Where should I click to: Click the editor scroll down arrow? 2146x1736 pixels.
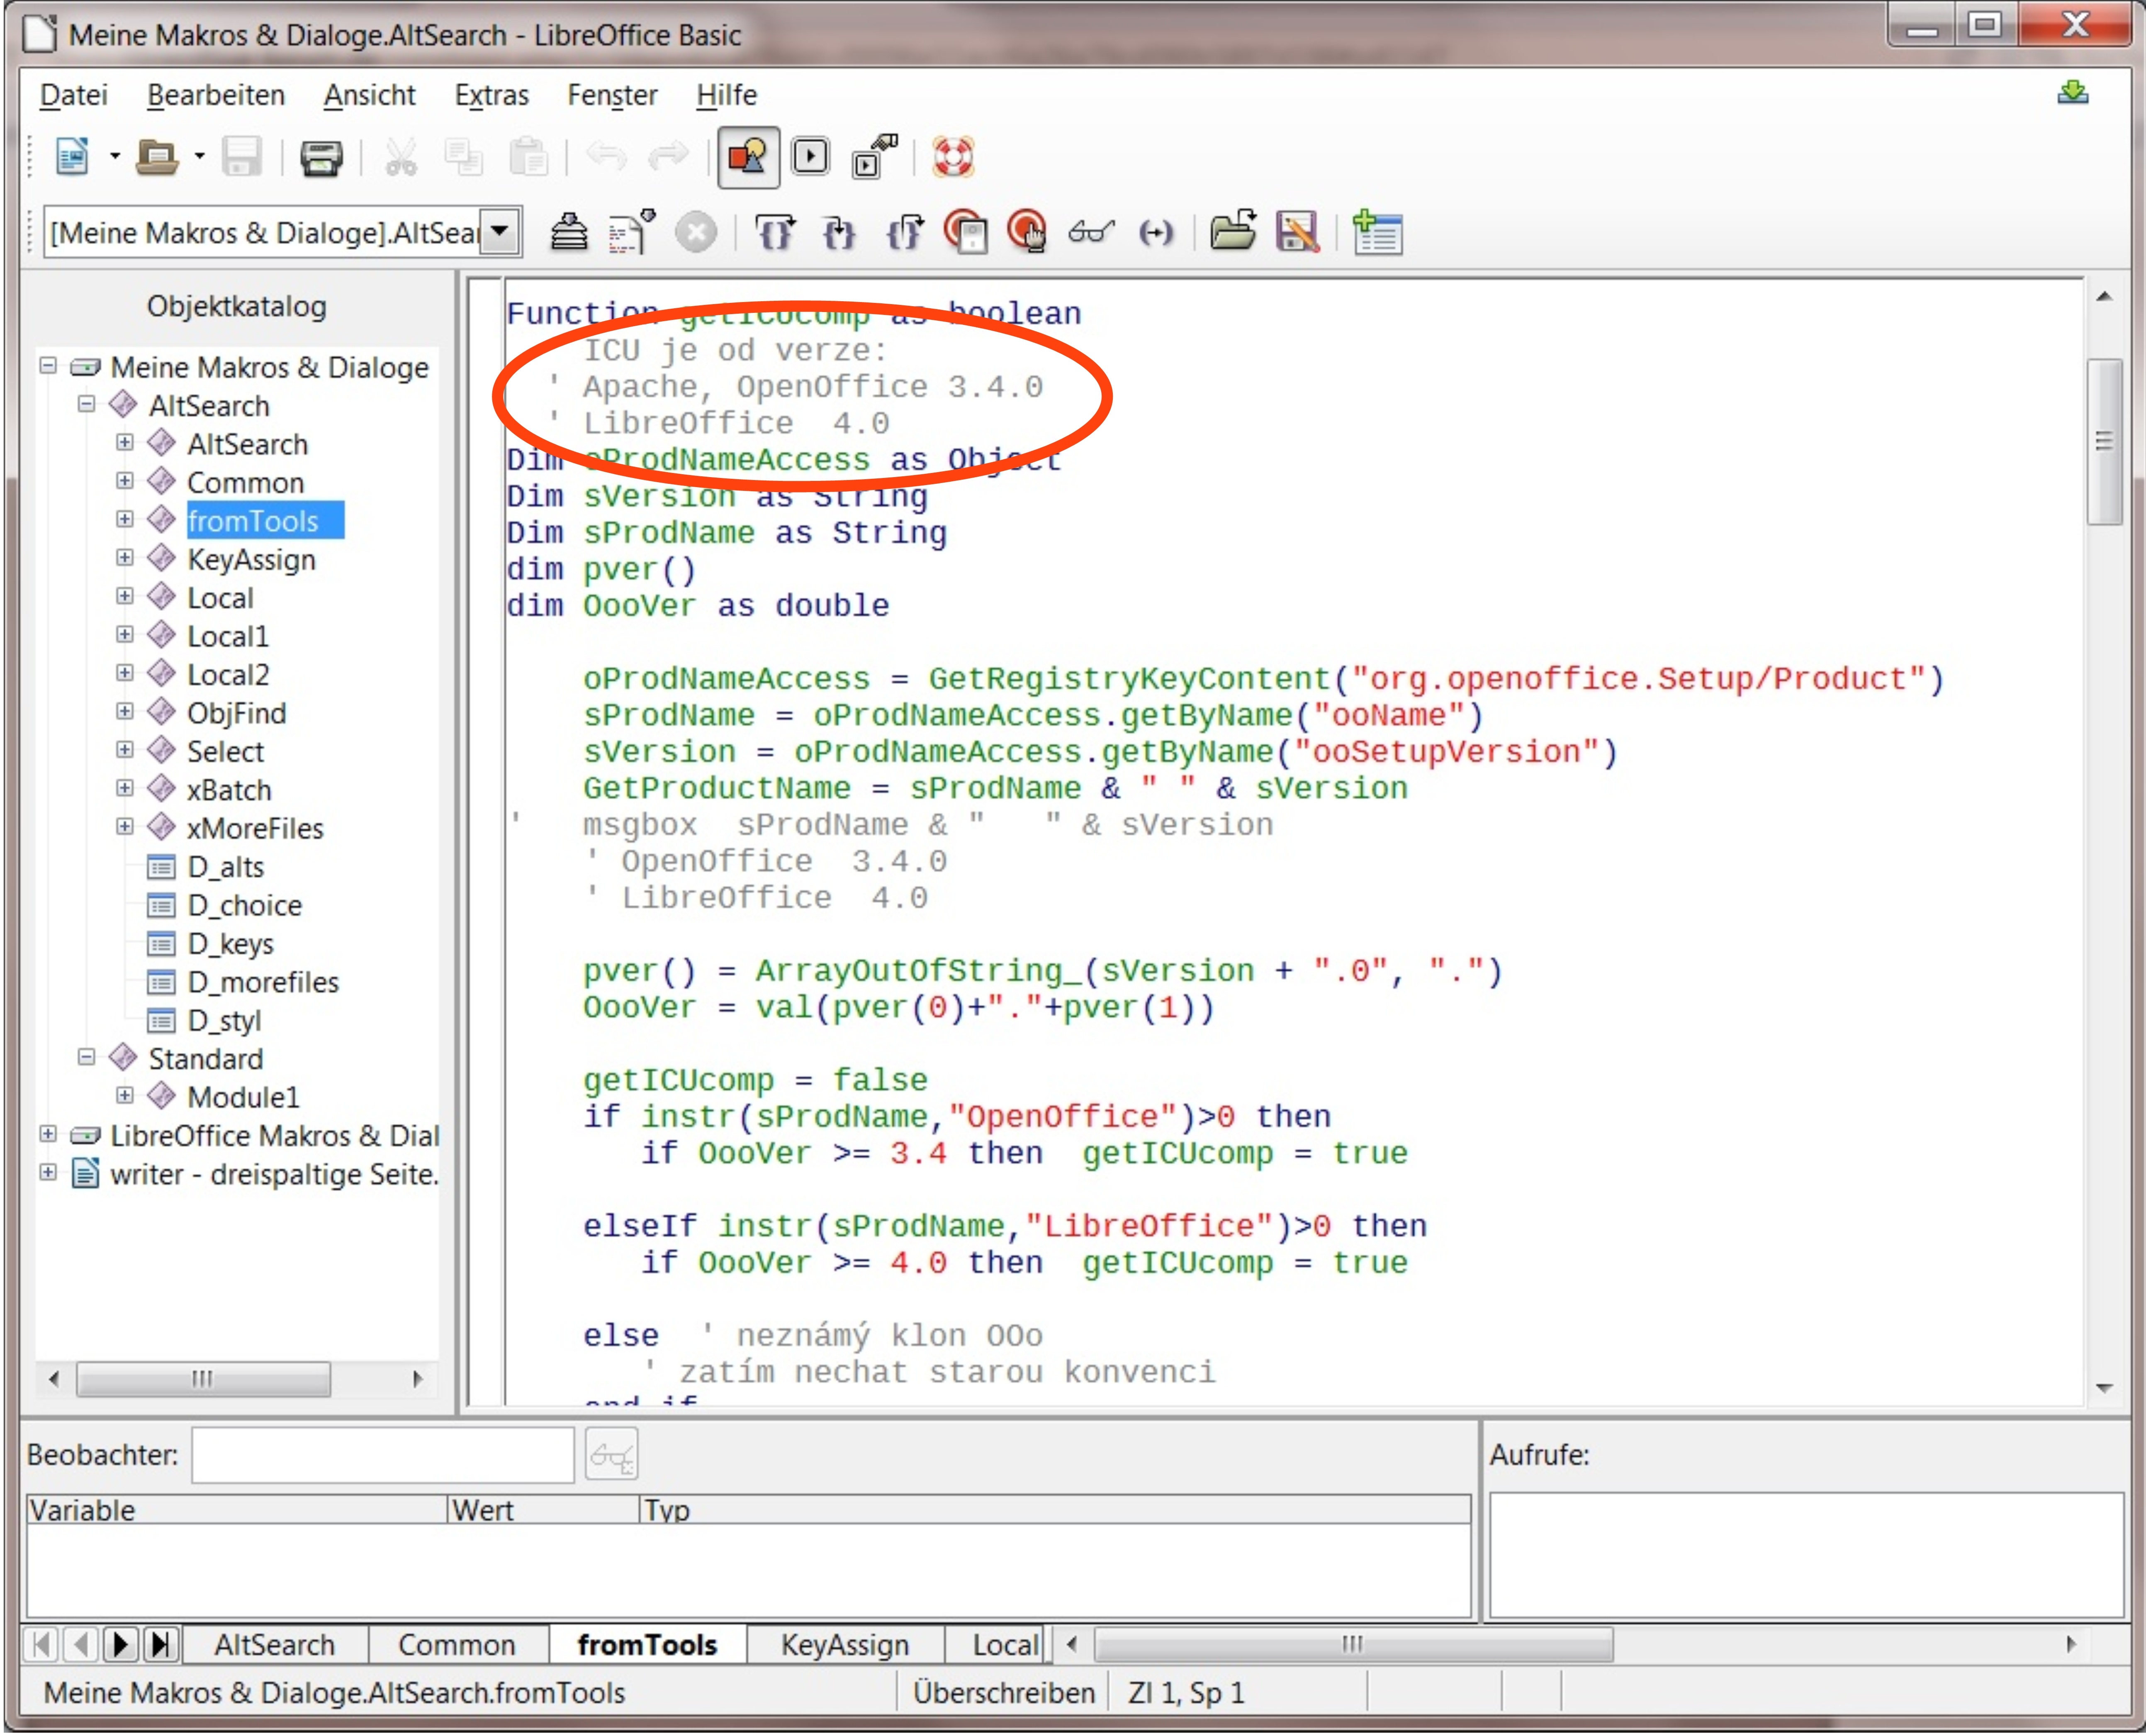(x=2104, y=1388)
